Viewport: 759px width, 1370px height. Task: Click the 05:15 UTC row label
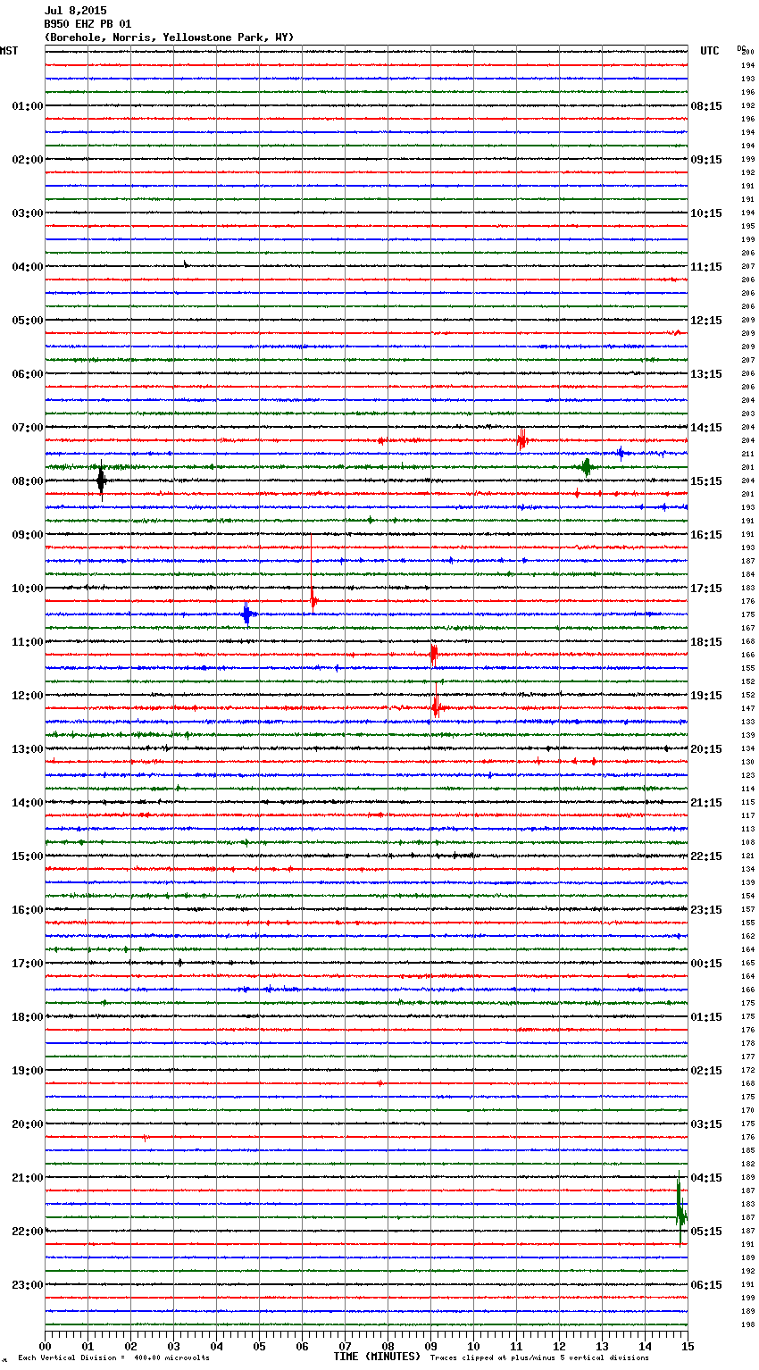point(706,1232)
